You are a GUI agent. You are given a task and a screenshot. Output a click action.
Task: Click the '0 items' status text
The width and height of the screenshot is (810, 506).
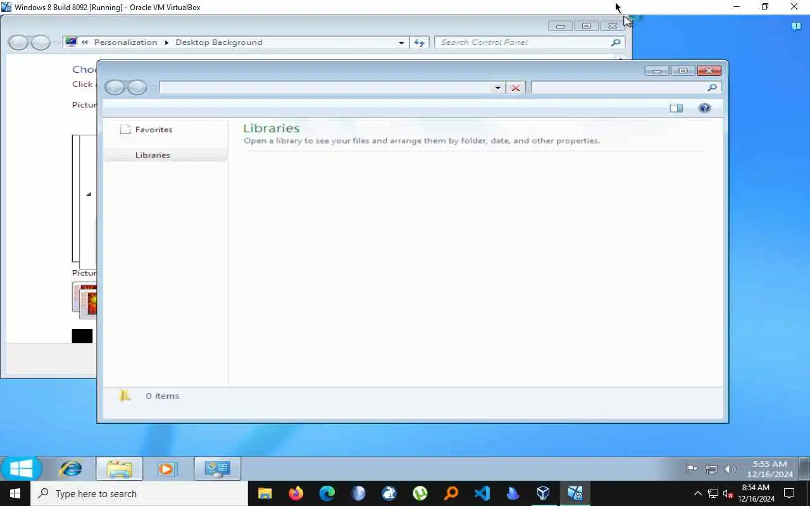(163, 396)
